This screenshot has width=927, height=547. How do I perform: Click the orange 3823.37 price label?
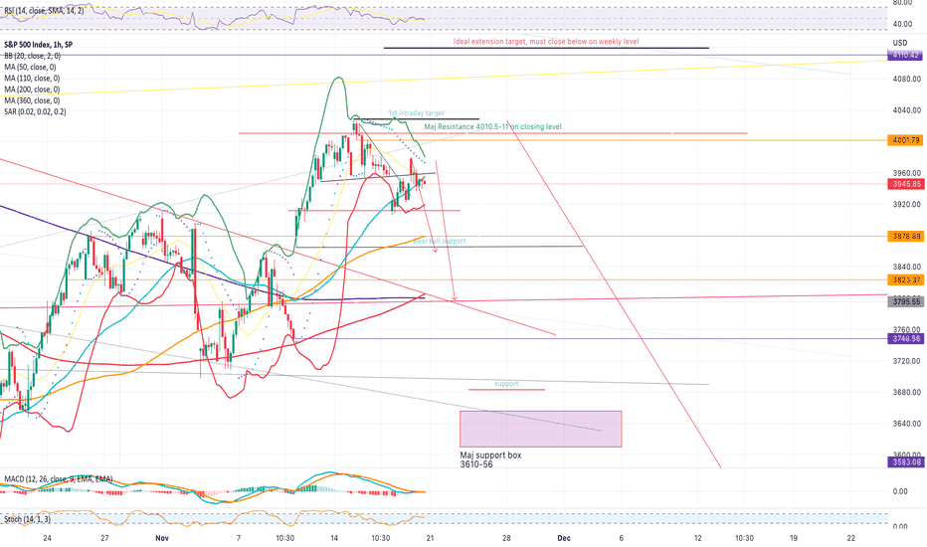(906, 279)
